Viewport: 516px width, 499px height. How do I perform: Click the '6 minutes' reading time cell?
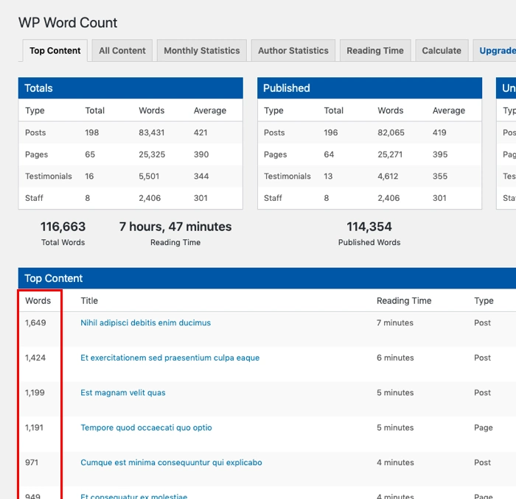point(395,358)
